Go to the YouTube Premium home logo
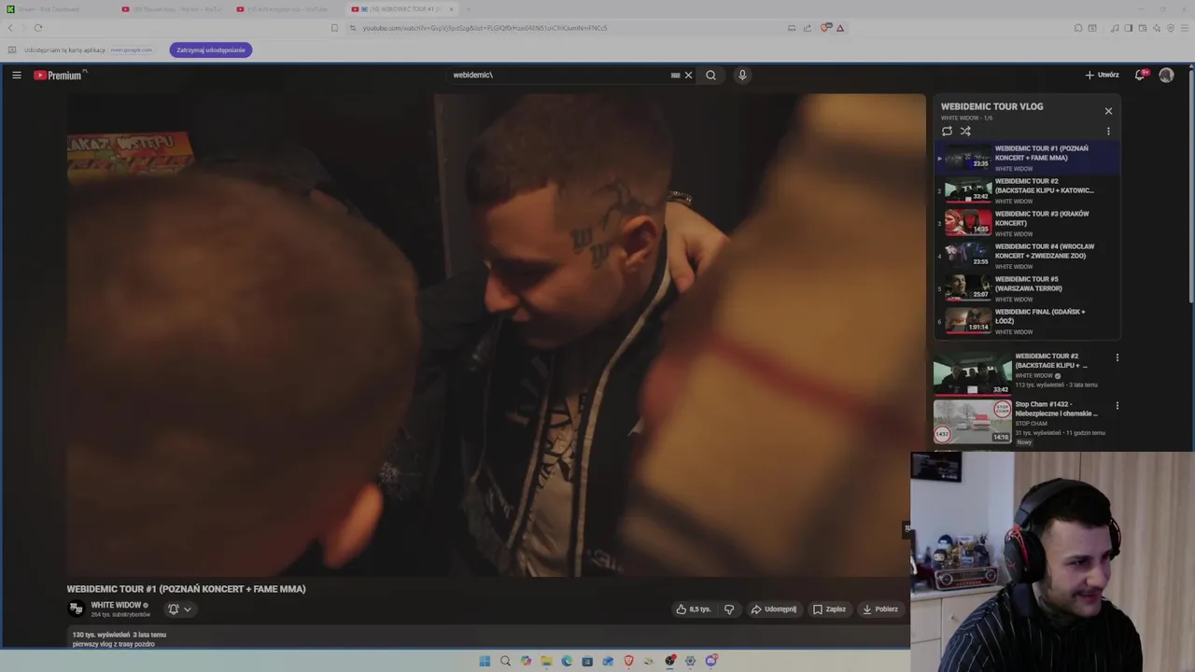 60,75
